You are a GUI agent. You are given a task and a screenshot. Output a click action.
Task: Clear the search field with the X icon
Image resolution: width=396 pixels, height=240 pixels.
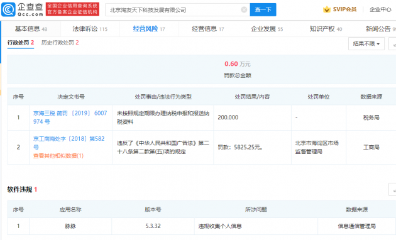point(244,9)
